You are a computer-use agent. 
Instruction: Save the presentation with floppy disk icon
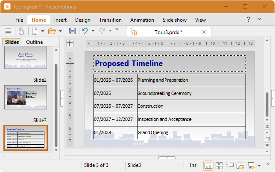pos(72,31)
